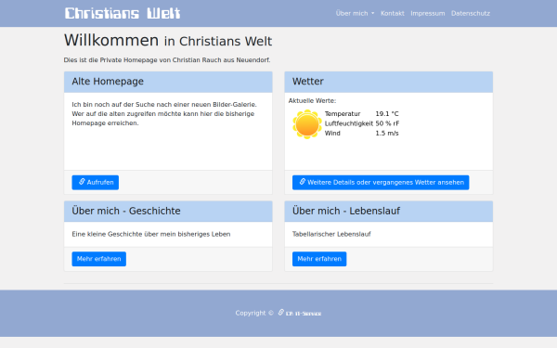Click the sun weather icon
The image size is (557, 348).
pyautogui.click(x=307, y=124)
